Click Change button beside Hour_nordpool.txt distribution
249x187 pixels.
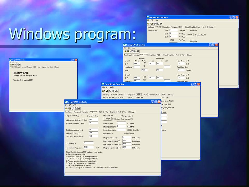[x=107, y=119]
